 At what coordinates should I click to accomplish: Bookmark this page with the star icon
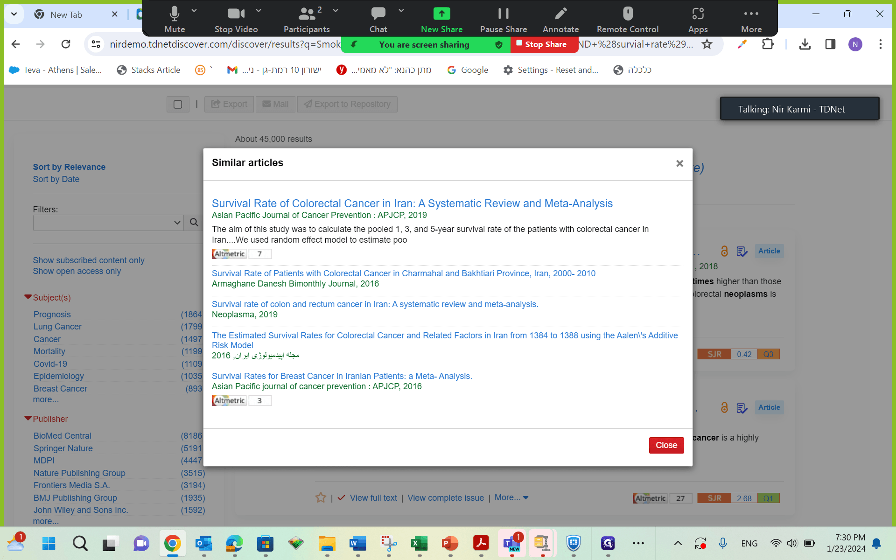707,44
